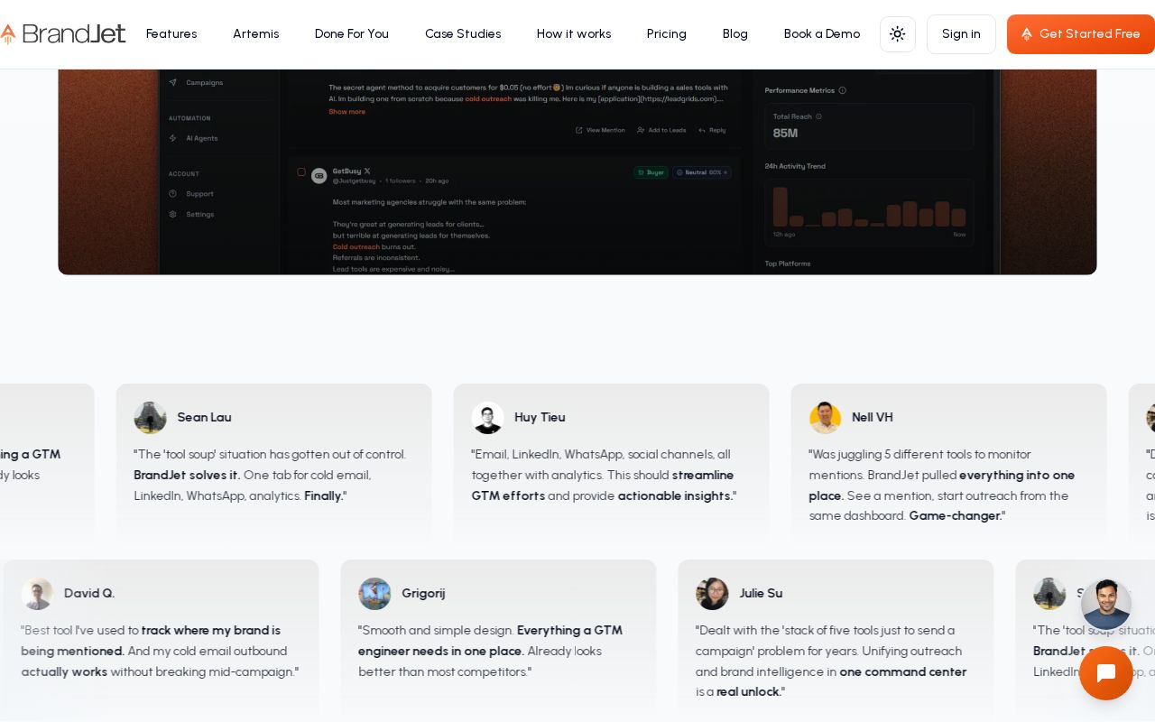Open the chat widget bubble
Viewport: 1155px width, 722px height.
point(1105,673)
